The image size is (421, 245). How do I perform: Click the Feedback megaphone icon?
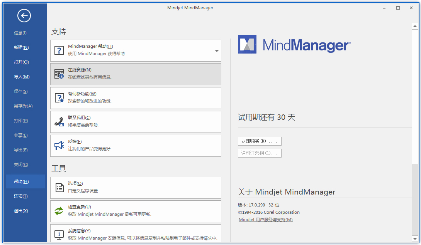59,145
